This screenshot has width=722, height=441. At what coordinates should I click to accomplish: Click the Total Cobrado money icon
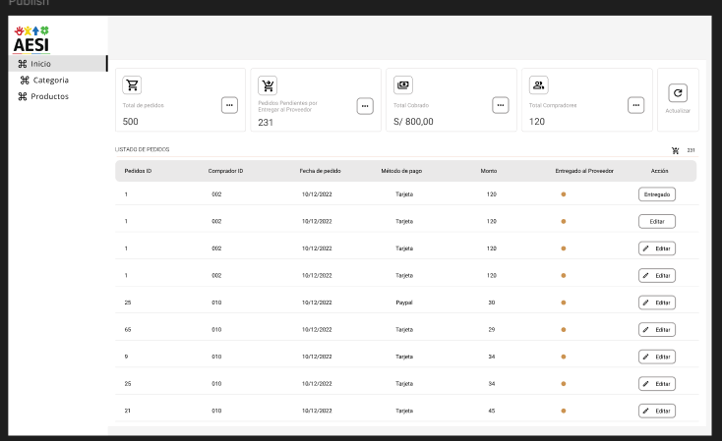(403, 85)
